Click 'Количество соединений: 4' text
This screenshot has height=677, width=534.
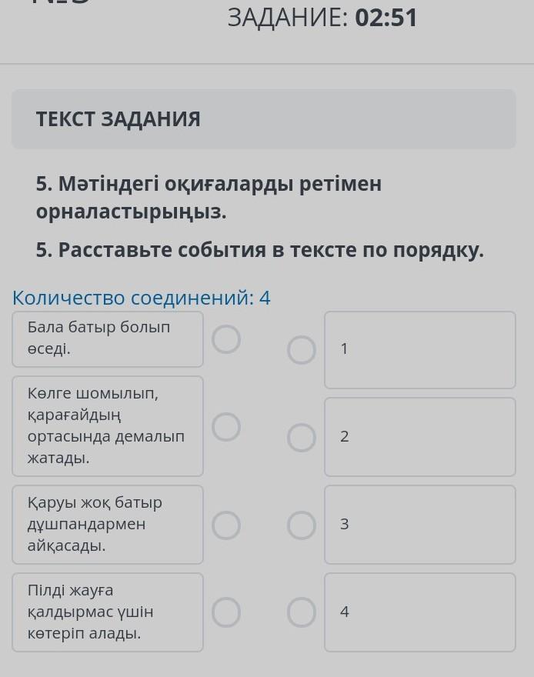tap(142, 298)
